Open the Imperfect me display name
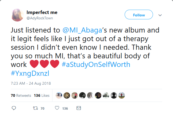Image resolution: width=173 pixels, height=118 pixels. point(42,12)
